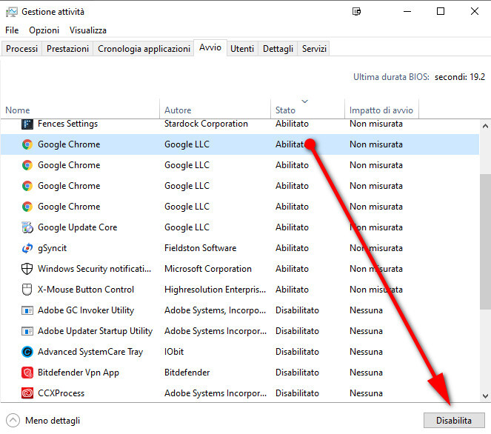Open the Cronologia applicazioni tab
Image resolution: width=491 pixels, height=434 pixels.
coord(144,49)
